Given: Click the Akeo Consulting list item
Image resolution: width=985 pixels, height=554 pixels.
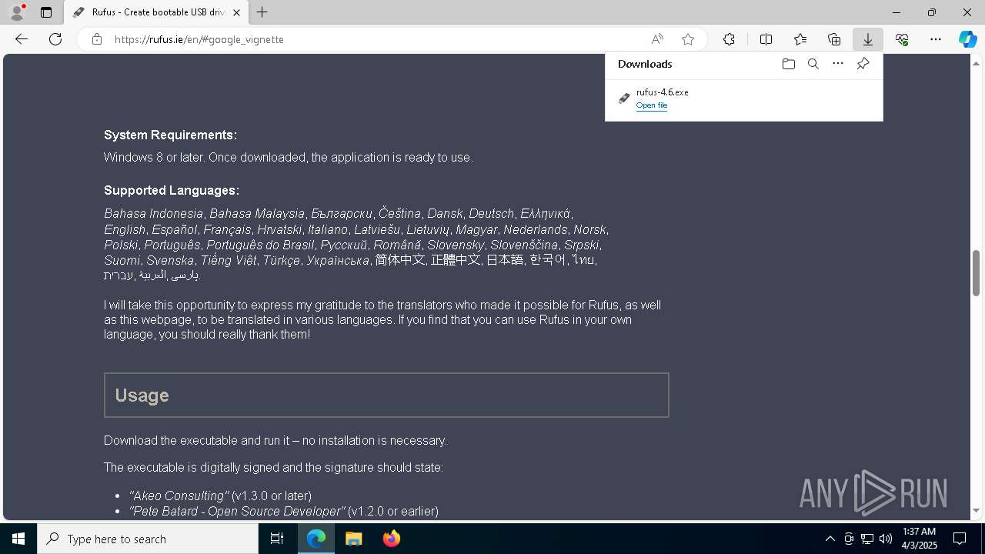Looking at the screenshot, I should click(x=220, y=496).
